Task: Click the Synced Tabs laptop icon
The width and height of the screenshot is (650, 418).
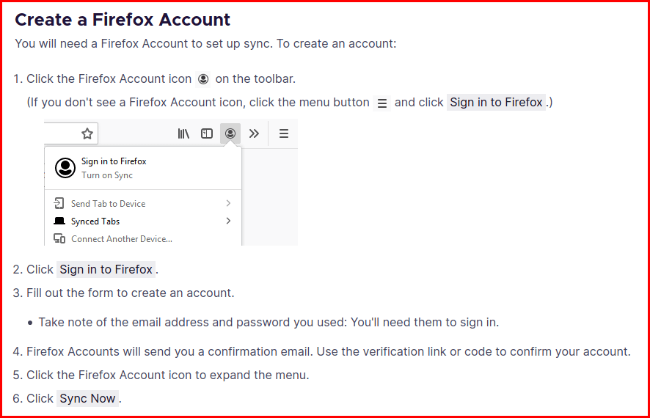Action: tap(59, 221)
